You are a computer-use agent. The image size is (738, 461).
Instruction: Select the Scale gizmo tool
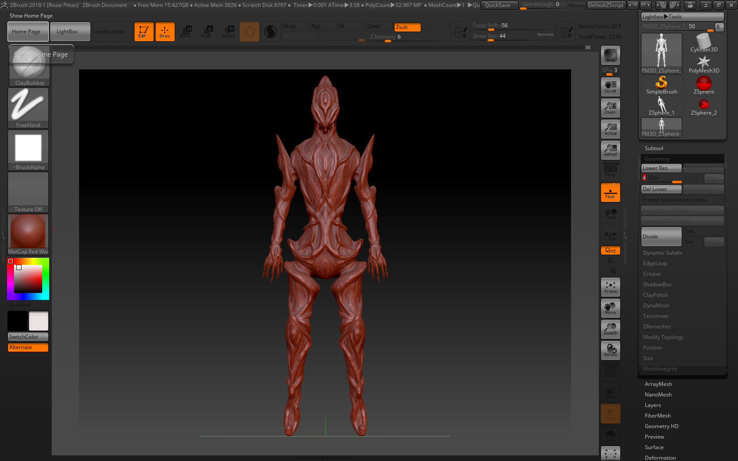[x=206, y=32]
